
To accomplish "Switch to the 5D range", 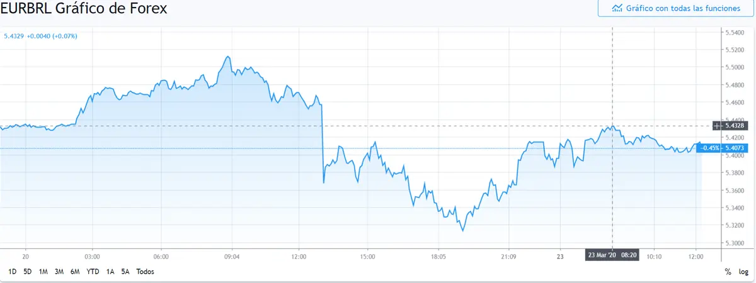I will (28, 272).
